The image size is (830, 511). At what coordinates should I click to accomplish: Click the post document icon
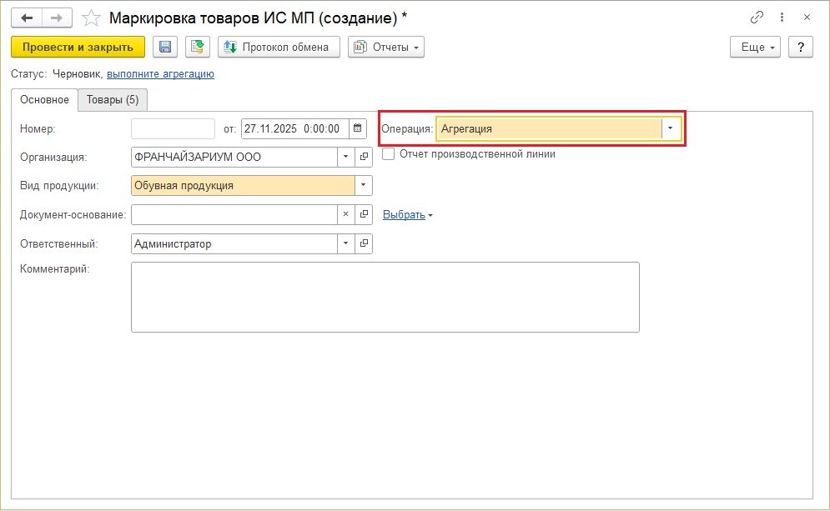coord(198,47)
